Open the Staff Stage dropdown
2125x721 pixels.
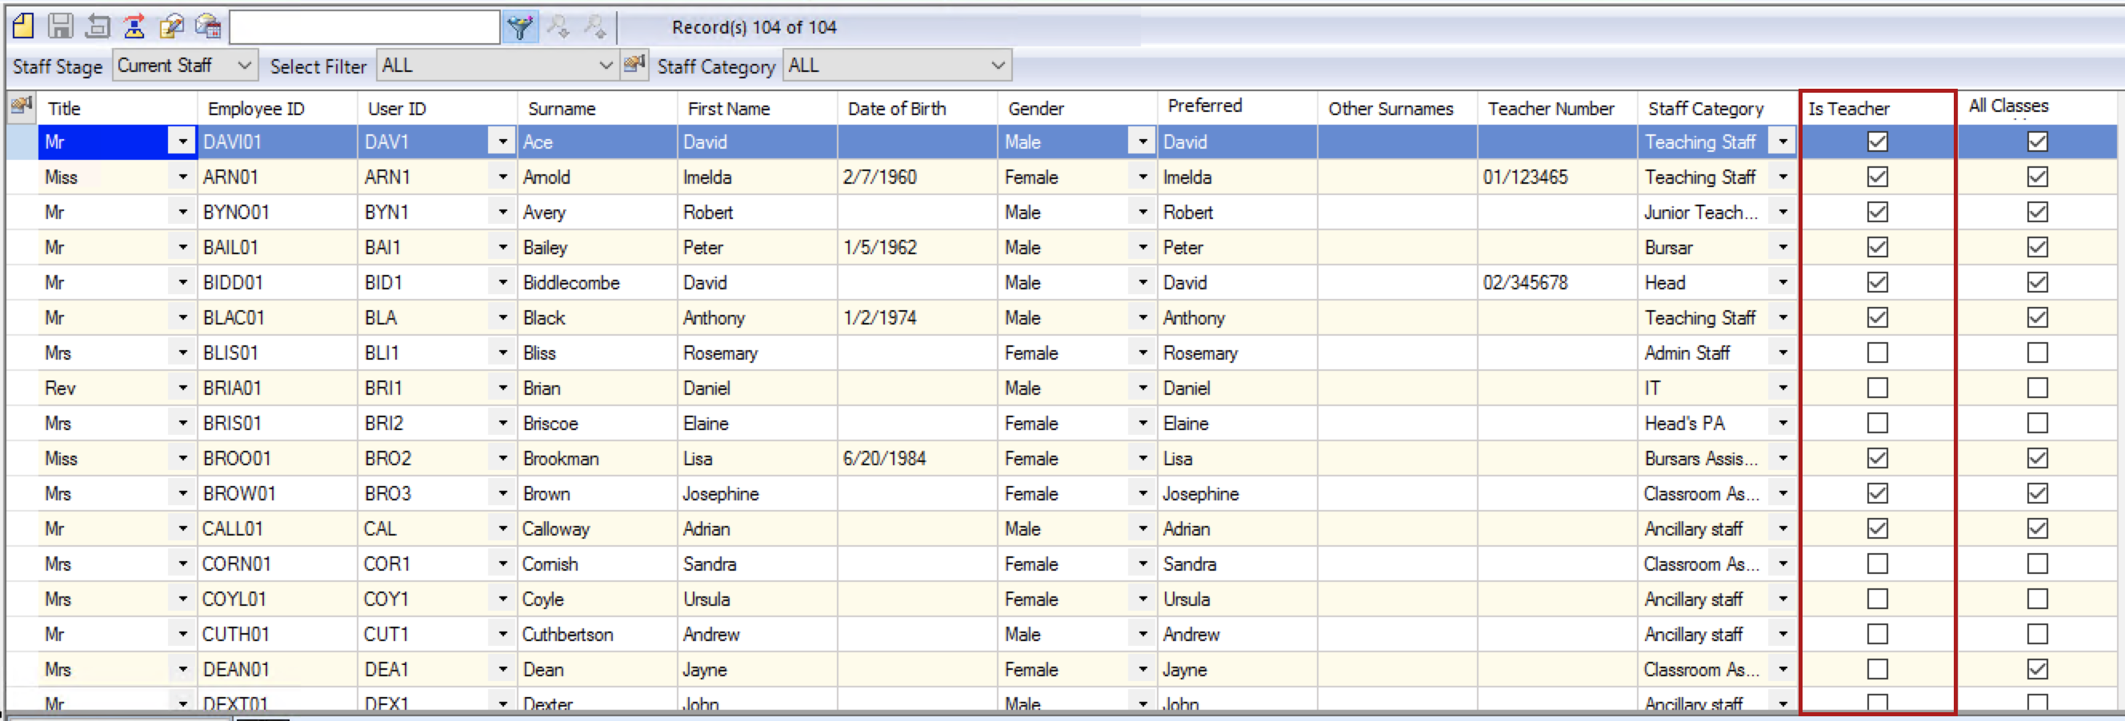point(245,65)
